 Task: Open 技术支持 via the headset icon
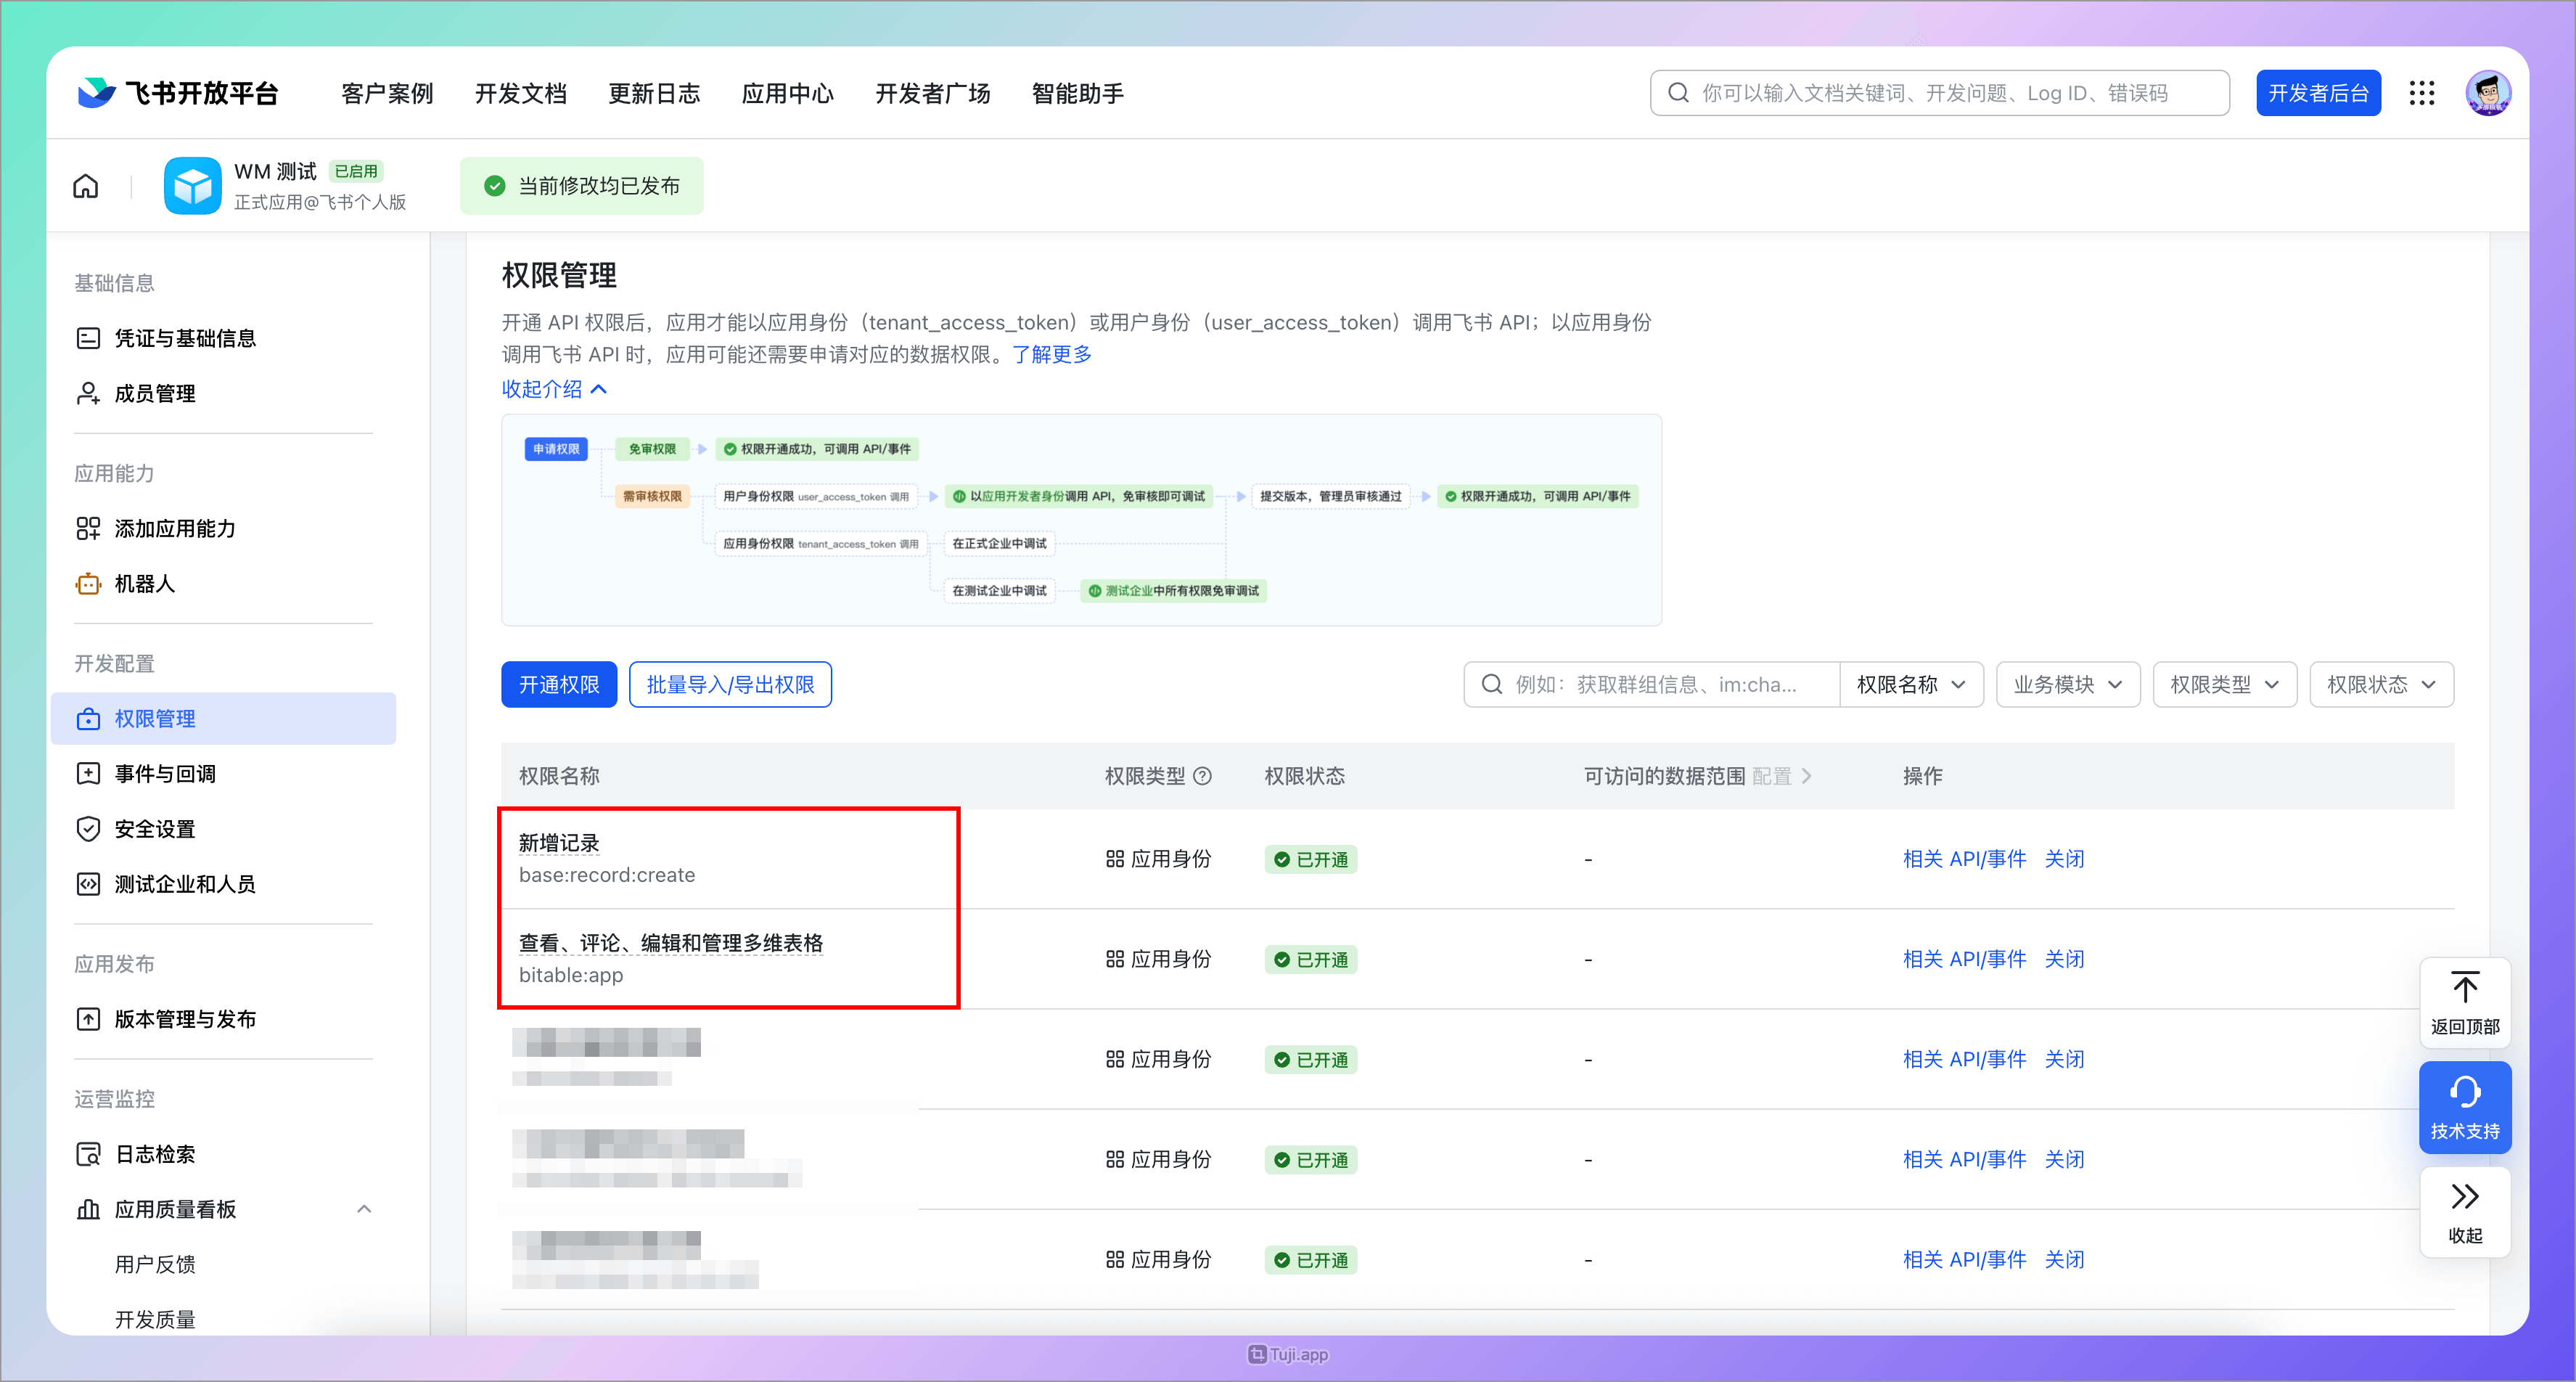coord(2465,1092)
